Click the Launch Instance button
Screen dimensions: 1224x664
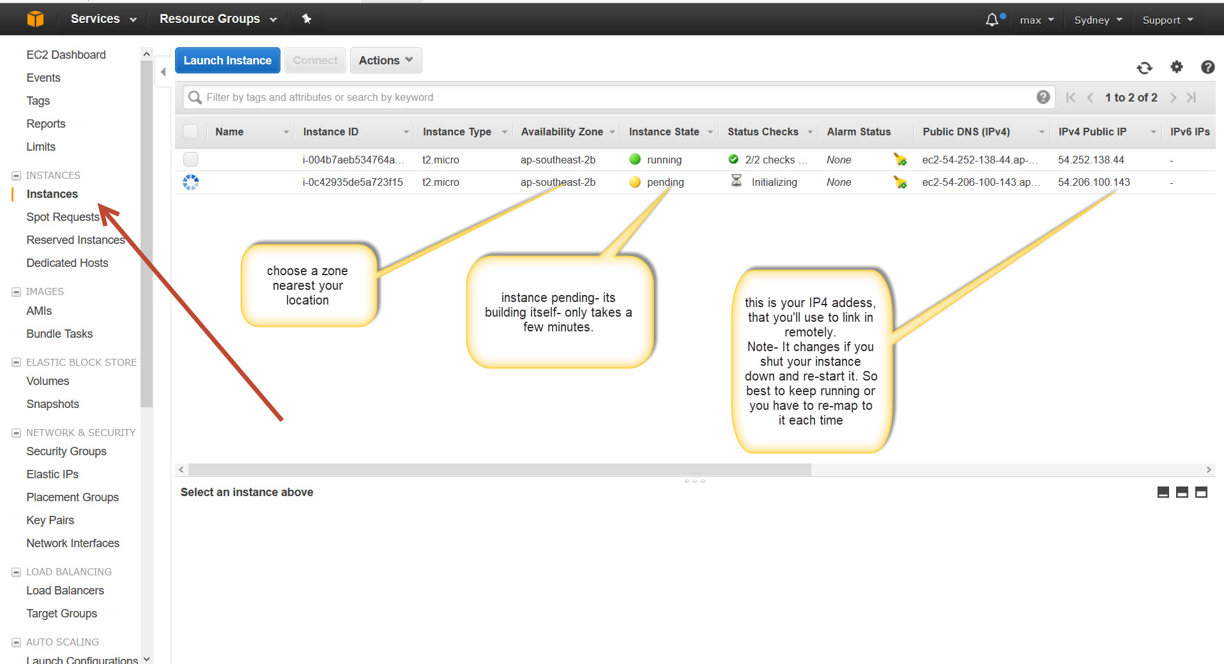pyautogui.click(x=227, y=61)
